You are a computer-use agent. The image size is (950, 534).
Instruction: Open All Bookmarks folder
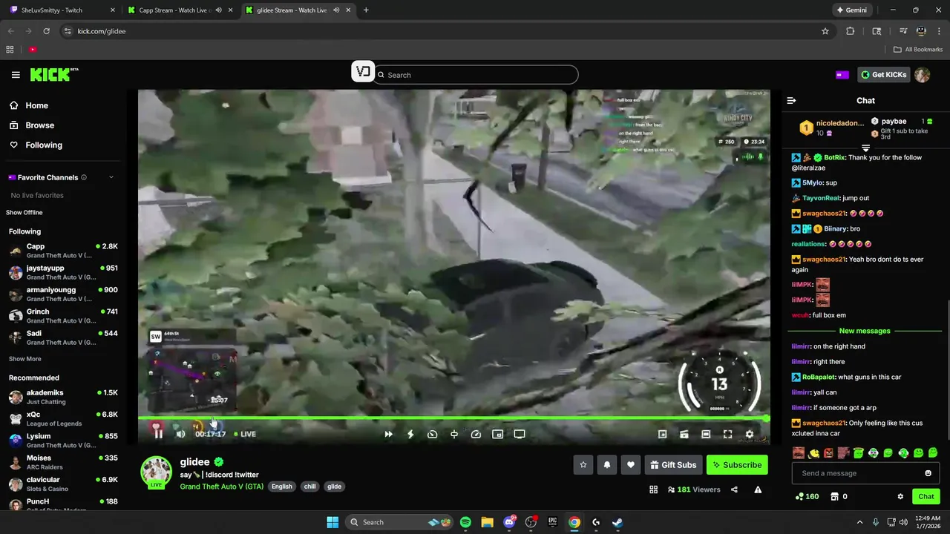click(x=918, y=50)
